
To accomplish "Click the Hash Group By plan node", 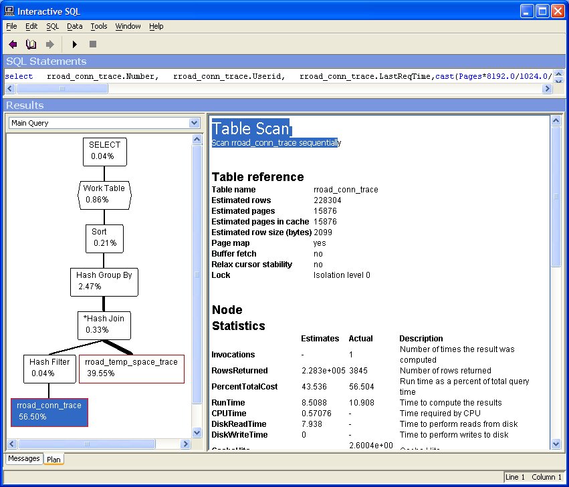I will pyautogui.click(x=104, y=282).
